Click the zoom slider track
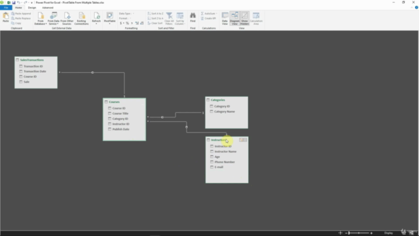The width and height of the screenshot is (419, 236). pos(359,233)
